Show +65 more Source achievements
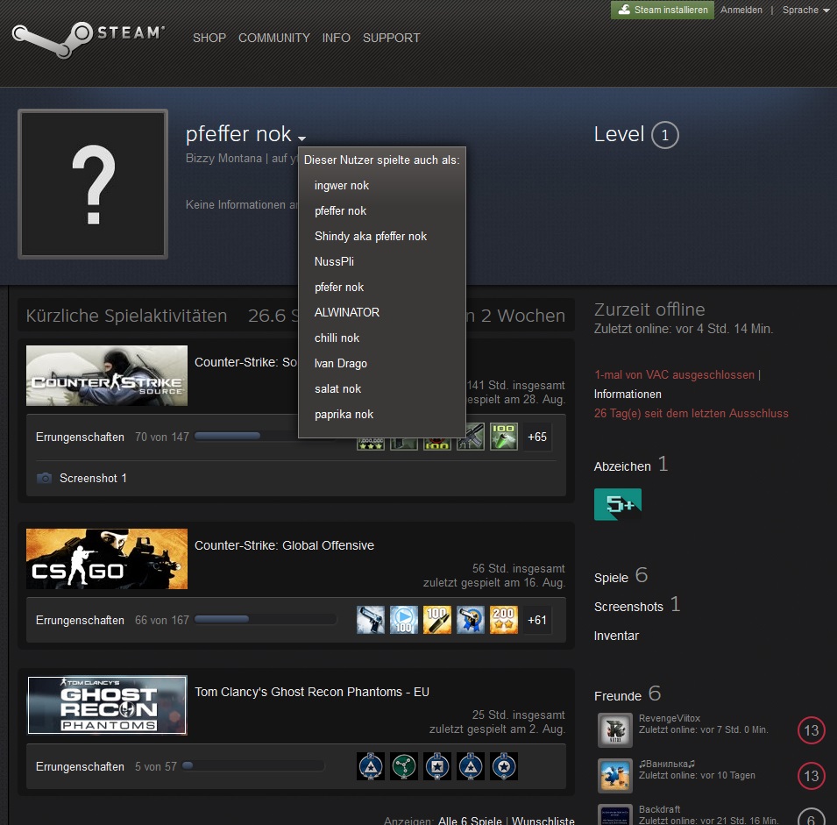Image resolution: width=837 pixels, height=825 pixels. [x=537, y=437]
